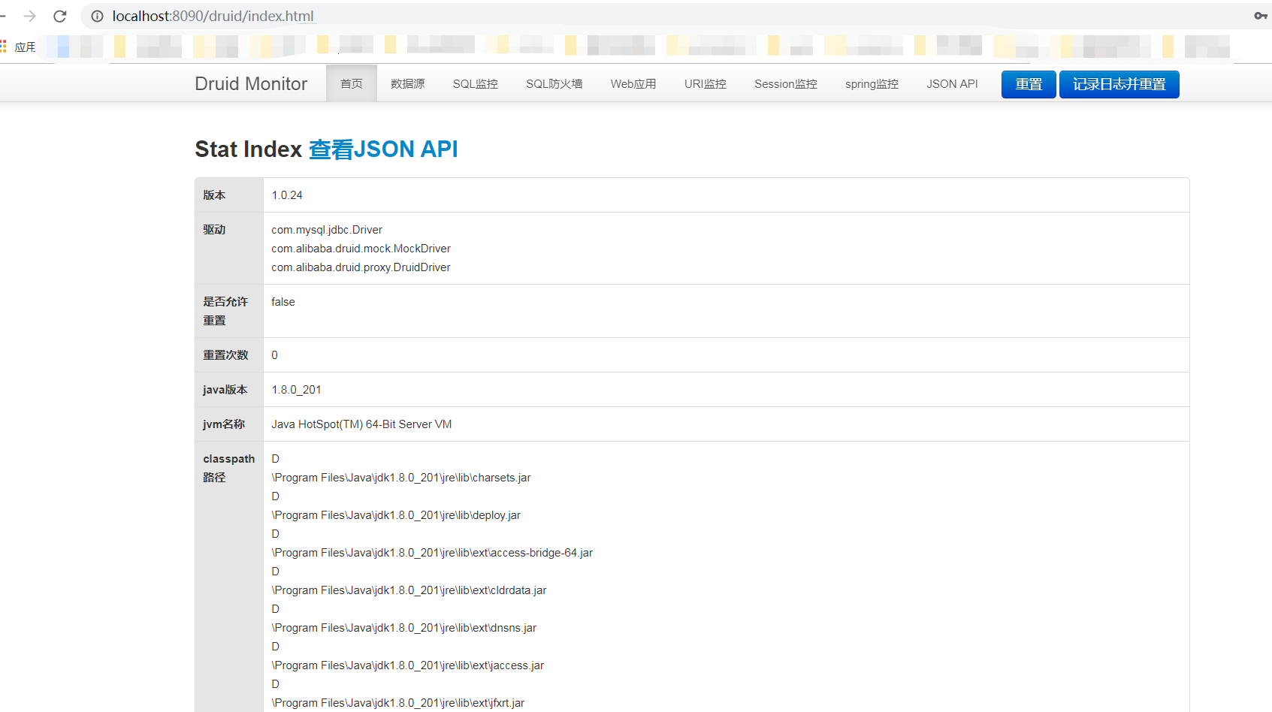Open the apps grid shortcut in bookmarks bar
The width and height of the screenshot is (1272, 712).
tap(3, 47)
